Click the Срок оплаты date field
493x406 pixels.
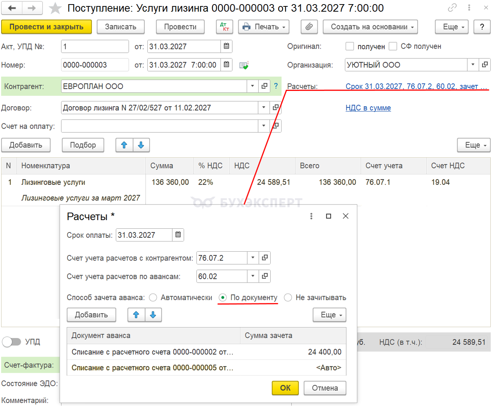click(144, 235)
